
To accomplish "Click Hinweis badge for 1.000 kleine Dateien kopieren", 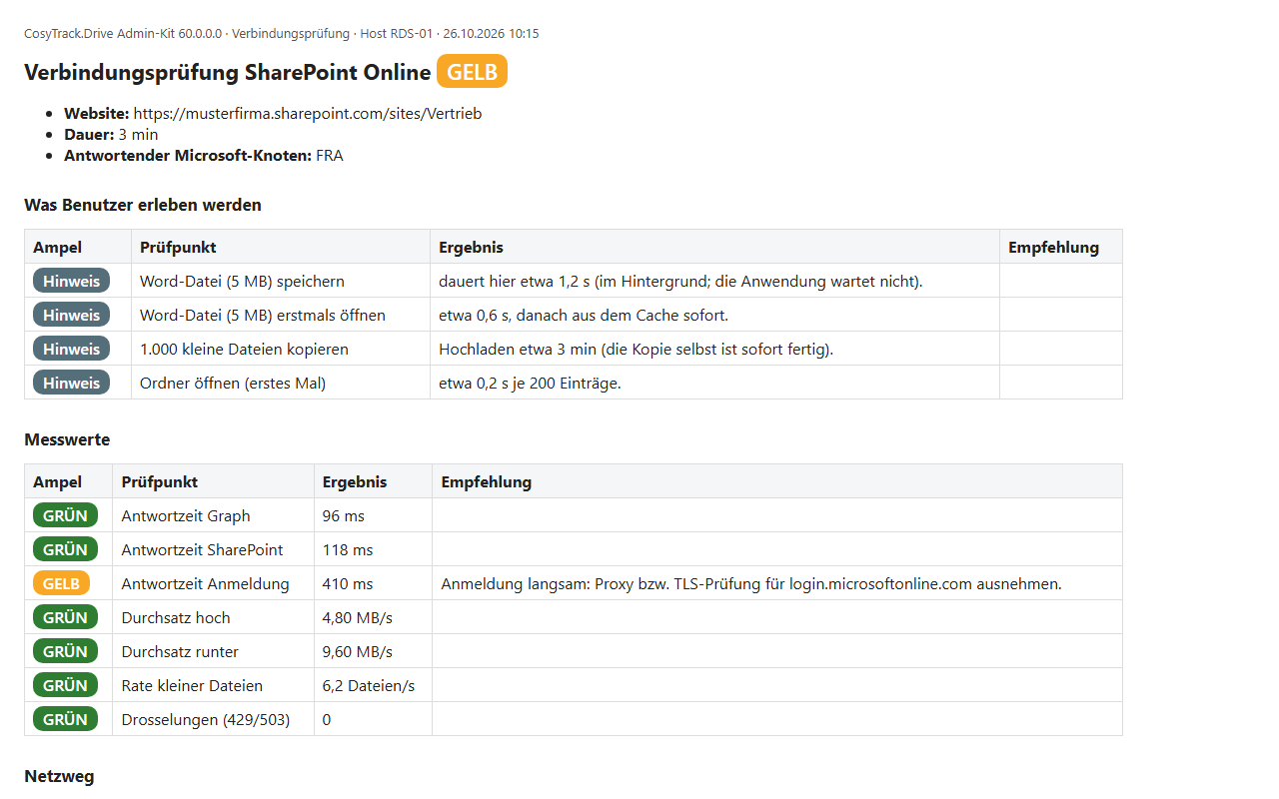I will [x=71, y=349].
